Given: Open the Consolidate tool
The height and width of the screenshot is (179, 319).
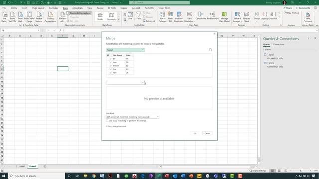Looking at the screenshot, I should (201, 16).
